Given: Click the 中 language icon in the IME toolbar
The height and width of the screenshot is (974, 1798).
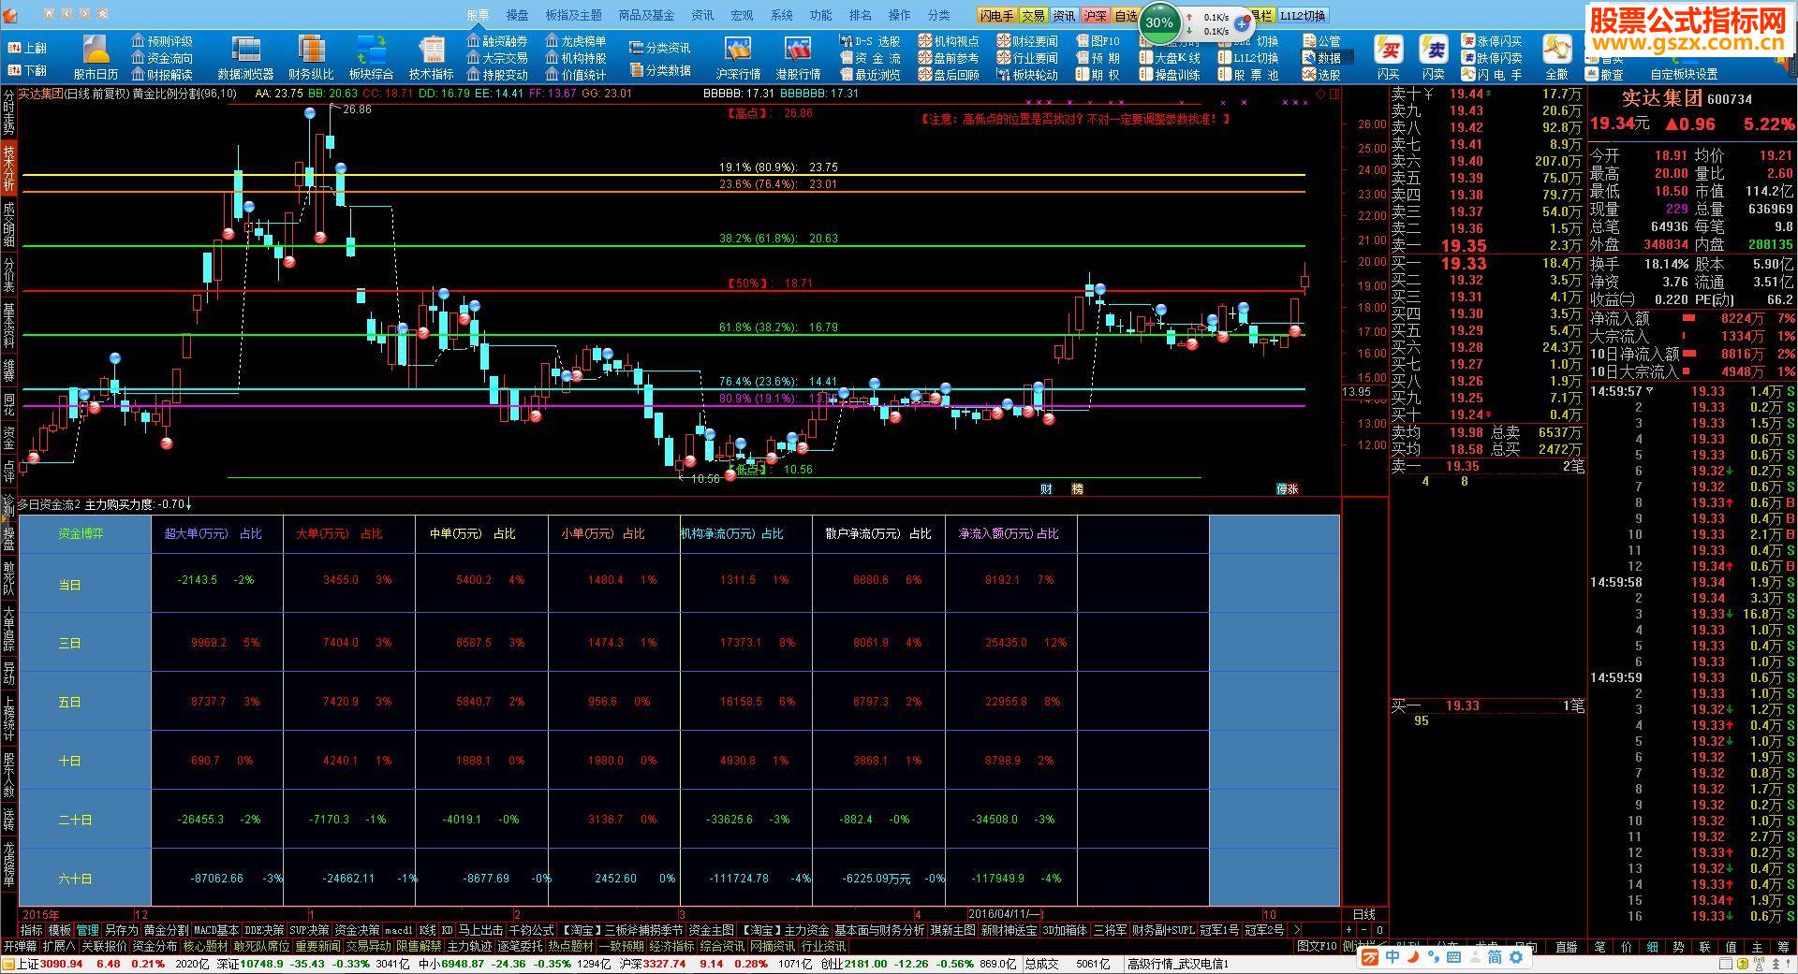Looking at the screenshot, I should point(1393,957).
